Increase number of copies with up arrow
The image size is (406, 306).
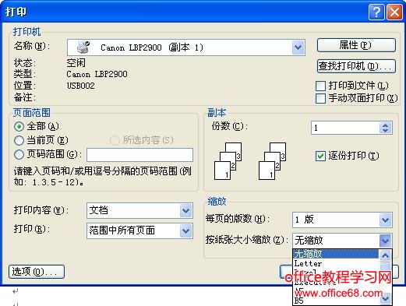pos(386,125)
